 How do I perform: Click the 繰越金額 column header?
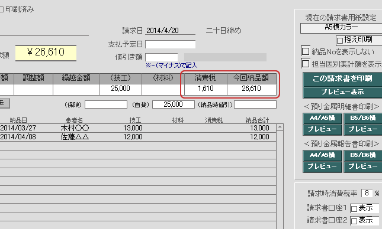point(76,78)
